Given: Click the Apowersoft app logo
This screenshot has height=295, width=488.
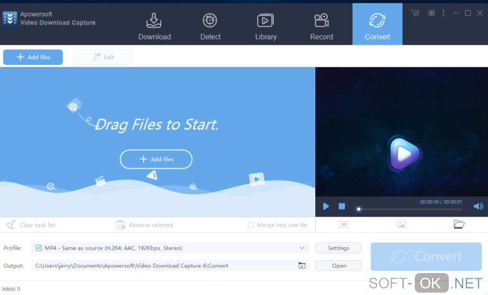Looking at the screenshot, I should [x=10, y=19].
